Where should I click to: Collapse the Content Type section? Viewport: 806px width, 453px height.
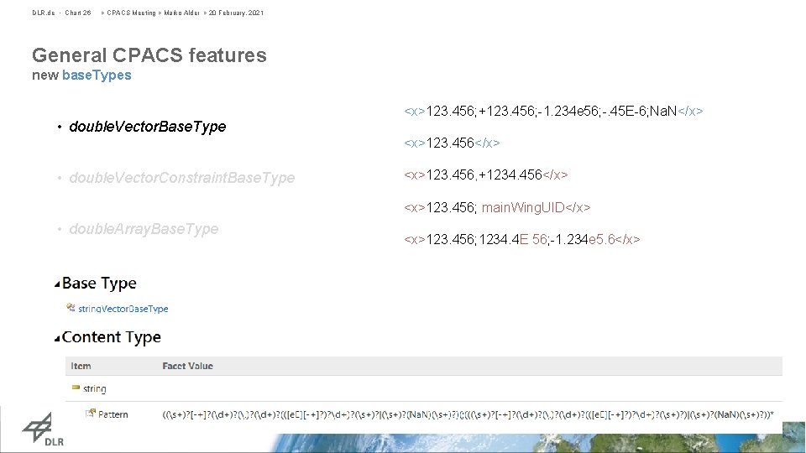pos(58,338)
